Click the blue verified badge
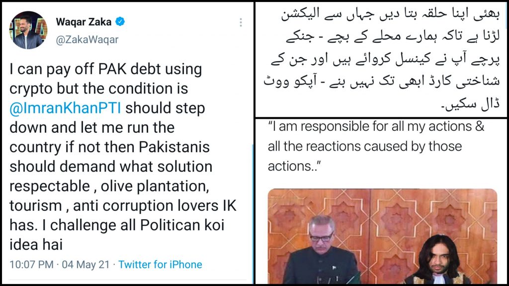 point(120,21)
